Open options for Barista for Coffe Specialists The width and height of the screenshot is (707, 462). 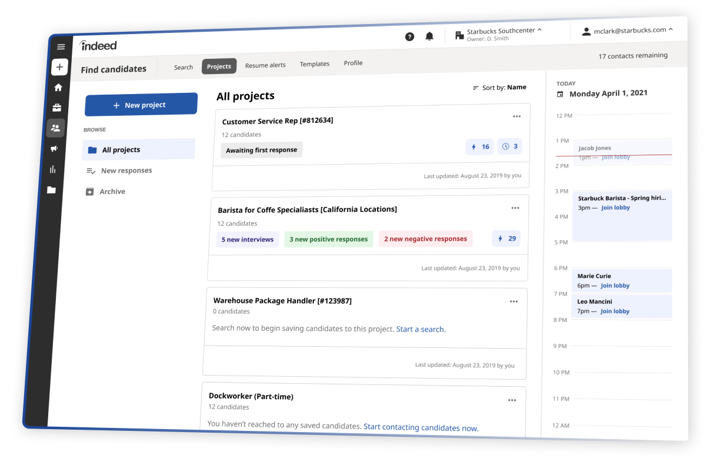(515, 208)
